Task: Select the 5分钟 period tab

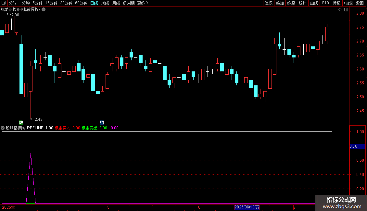Action: tap(37, 3)
